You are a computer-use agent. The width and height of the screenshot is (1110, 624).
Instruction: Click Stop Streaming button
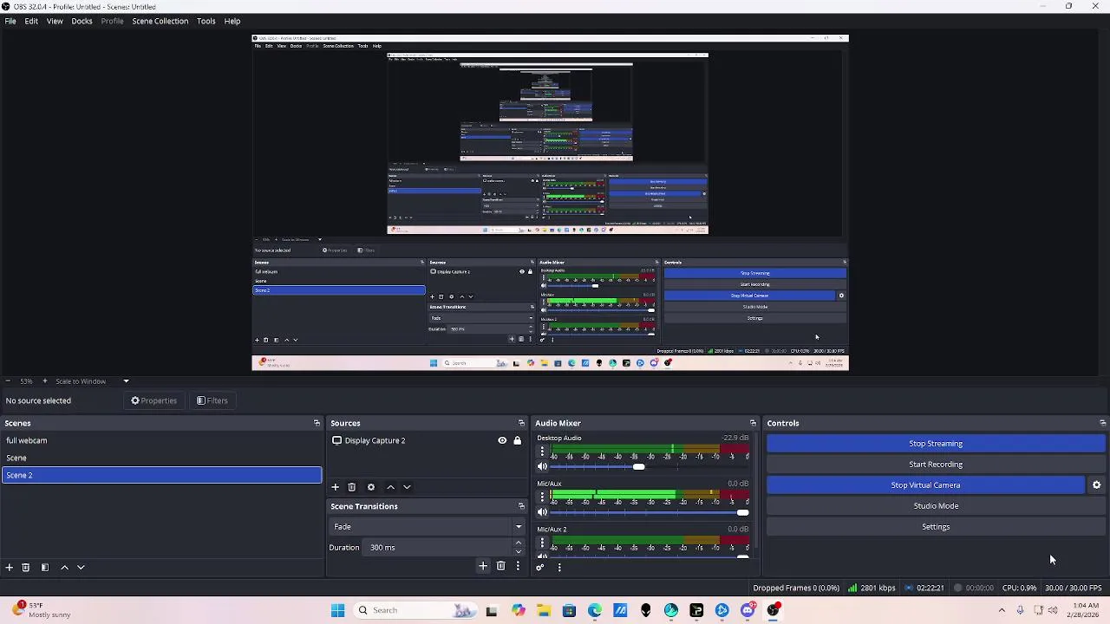click(x=936, y=444)
